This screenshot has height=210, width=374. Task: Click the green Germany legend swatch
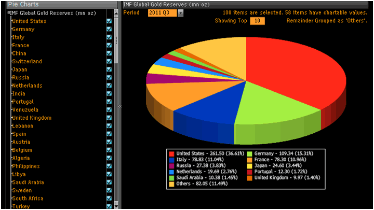tap(249, 153)
